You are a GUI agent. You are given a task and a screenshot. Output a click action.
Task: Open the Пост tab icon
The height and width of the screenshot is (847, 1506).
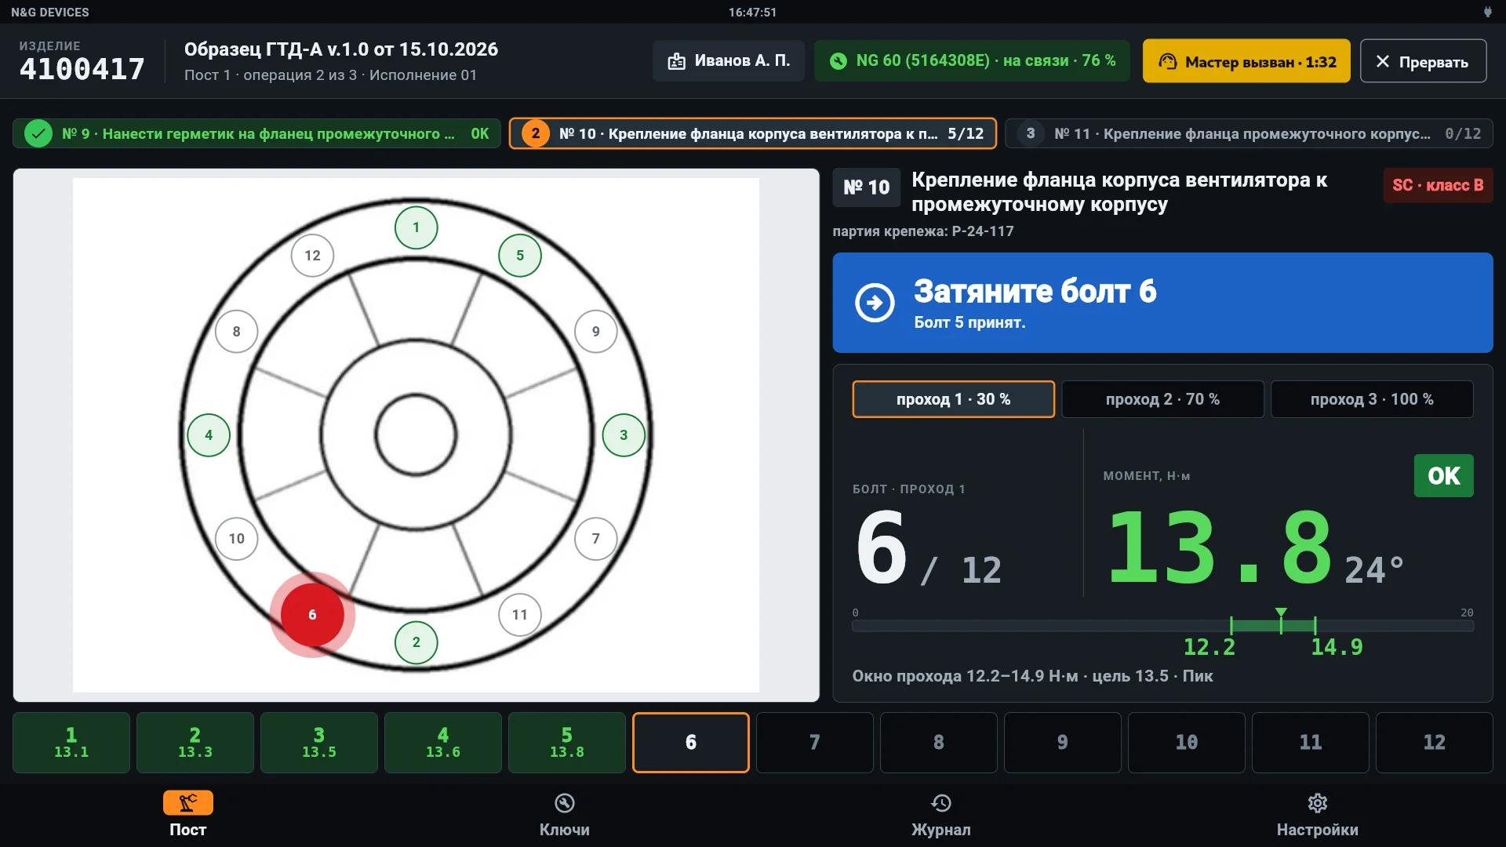187,802
